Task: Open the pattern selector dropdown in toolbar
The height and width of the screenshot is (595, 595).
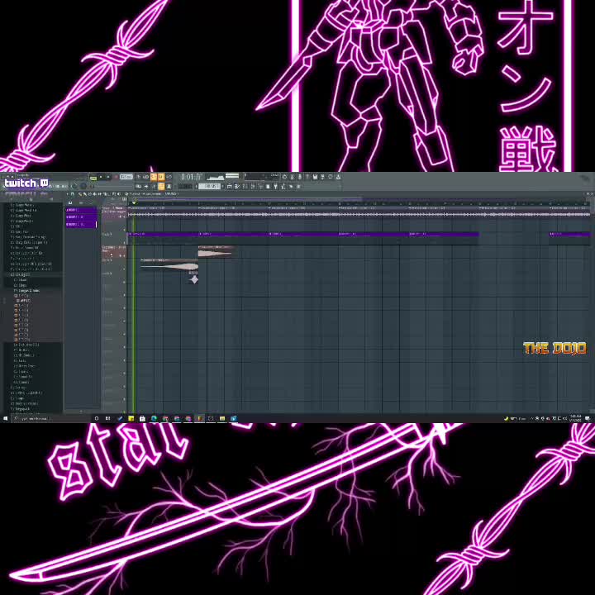Action: pos(209,186)
